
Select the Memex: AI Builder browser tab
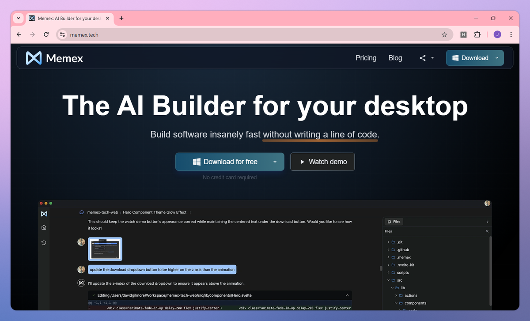coord(69,18)
